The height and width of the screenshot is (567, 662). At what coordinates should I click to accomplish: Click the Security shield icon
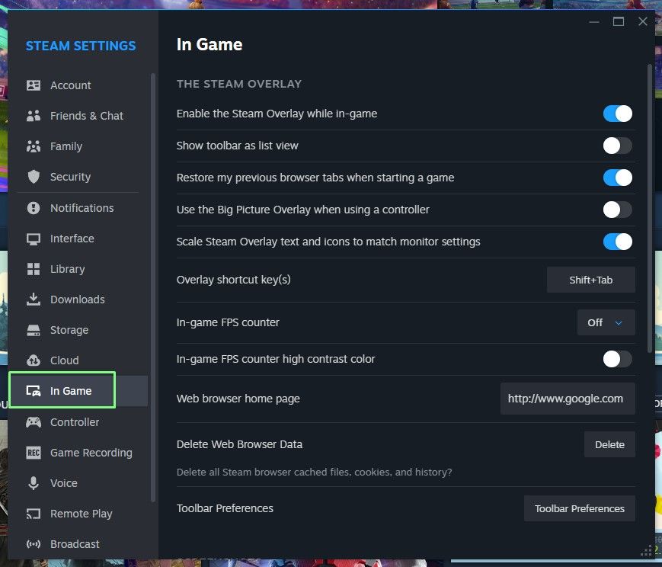[x=35, y=177]
